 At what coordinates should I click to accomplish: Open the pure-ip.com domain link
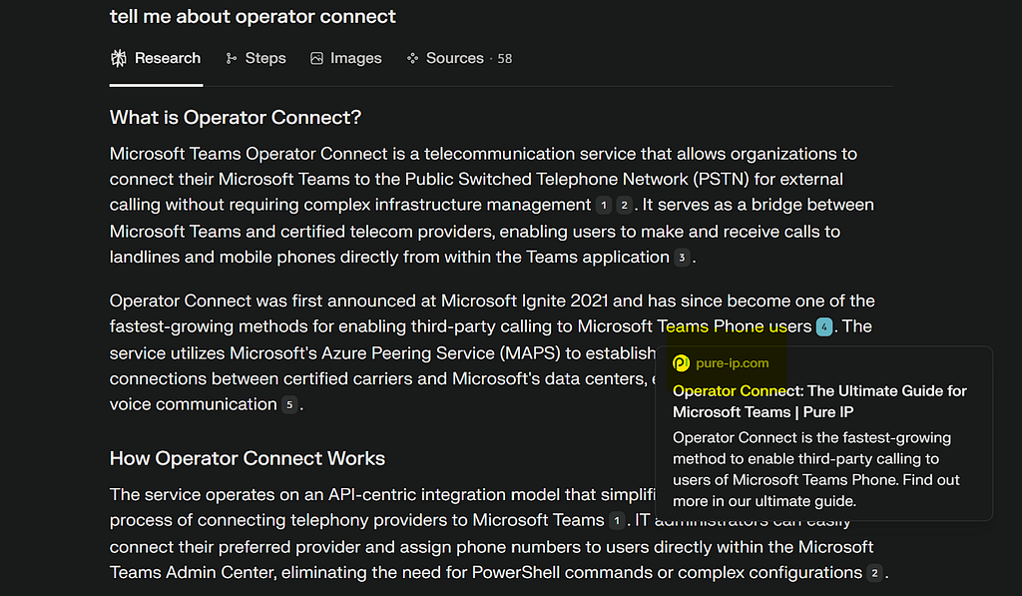732,363
